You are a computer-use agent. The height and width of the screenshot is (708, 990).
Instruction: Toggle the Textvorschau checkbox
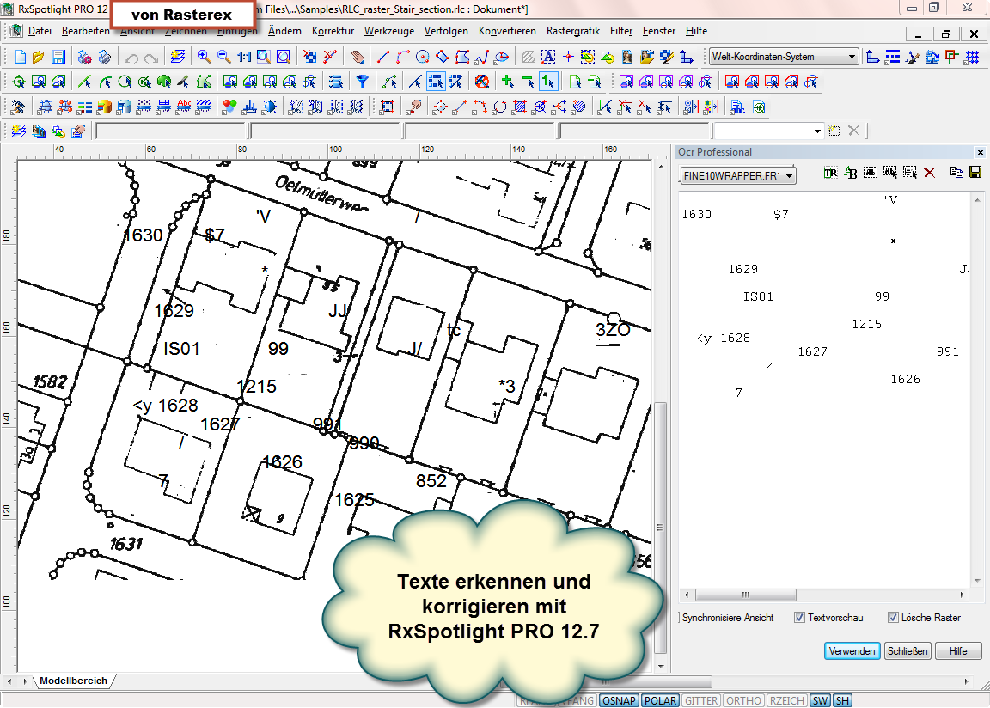pos(799,618)
